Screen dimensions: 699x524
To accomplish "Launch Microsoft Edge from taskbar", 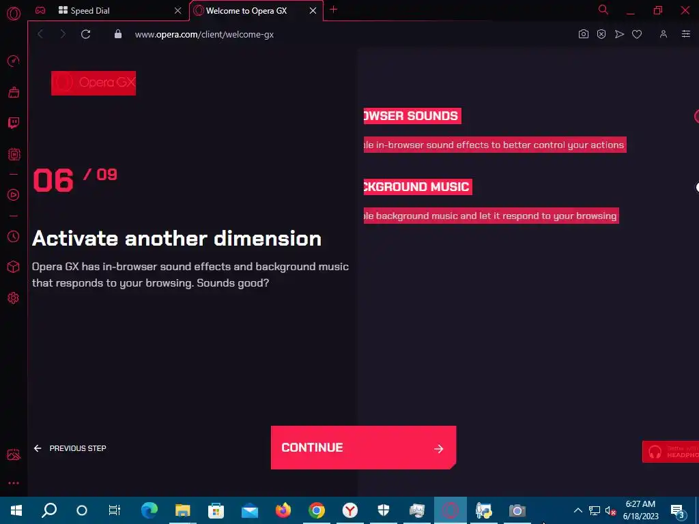I will coord(149,510).
